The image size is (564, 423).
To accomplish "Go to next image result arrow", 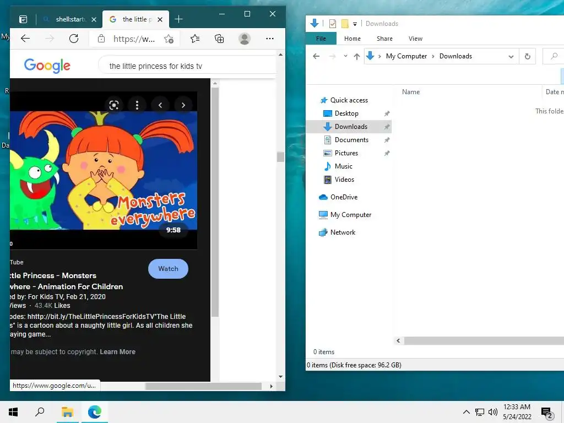I will tap(183, 105).
